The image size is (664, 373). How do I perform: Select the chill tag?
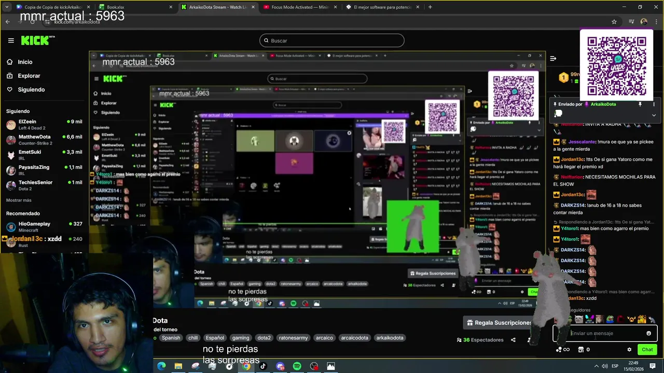click(193, 338)
